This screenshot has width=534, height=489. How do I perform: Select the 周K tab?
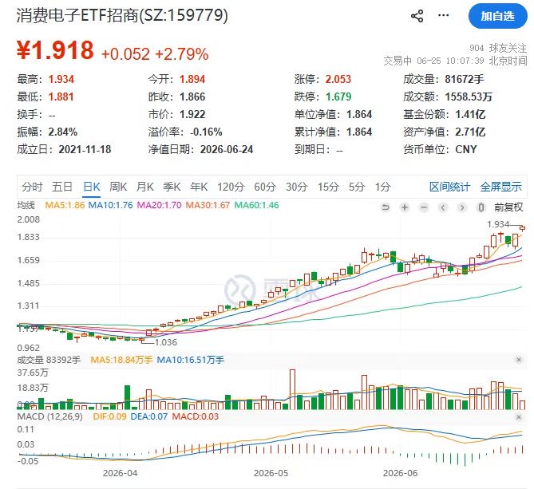click(x=118, y=187)
